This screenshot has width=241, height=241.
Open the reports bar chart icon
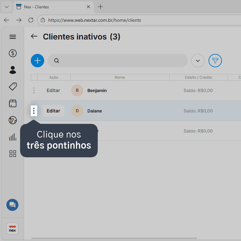pyautogui.click(x=13, y=137)
